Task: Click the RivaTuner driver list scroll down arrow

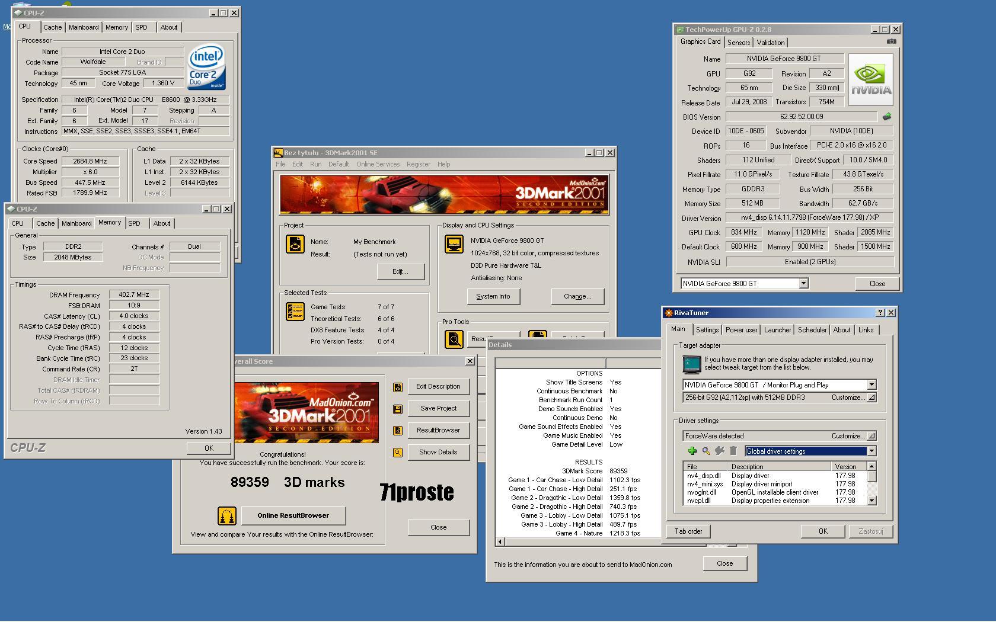Action: (871, 501)
